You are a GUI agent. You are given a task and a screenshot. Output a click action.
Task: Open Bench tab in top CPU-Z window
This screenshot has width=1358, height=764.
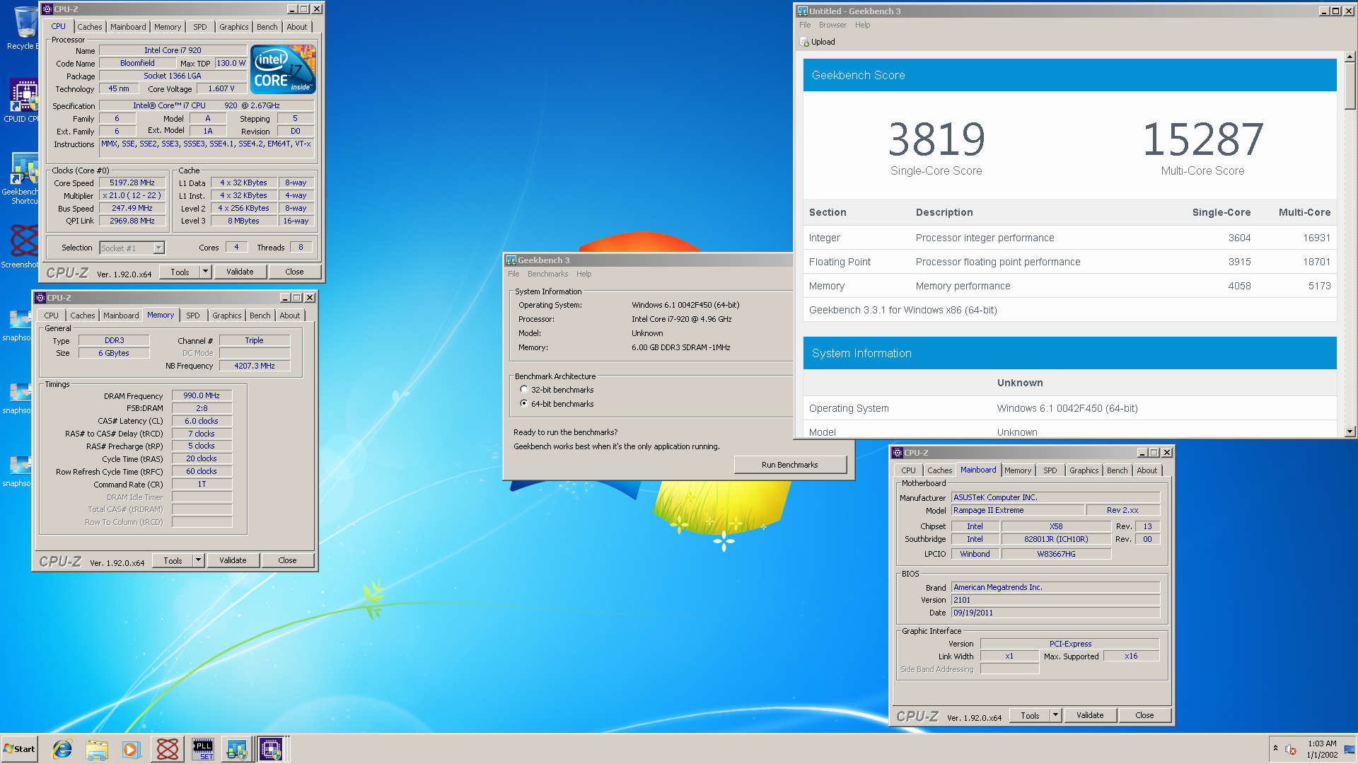[267, 27]
